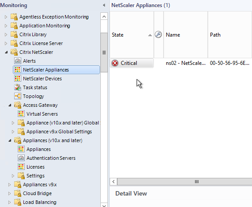Image resolution: width=252 pixels, height=207 pixels.
Task: Open the Alerts view
Action: point(29,61)
